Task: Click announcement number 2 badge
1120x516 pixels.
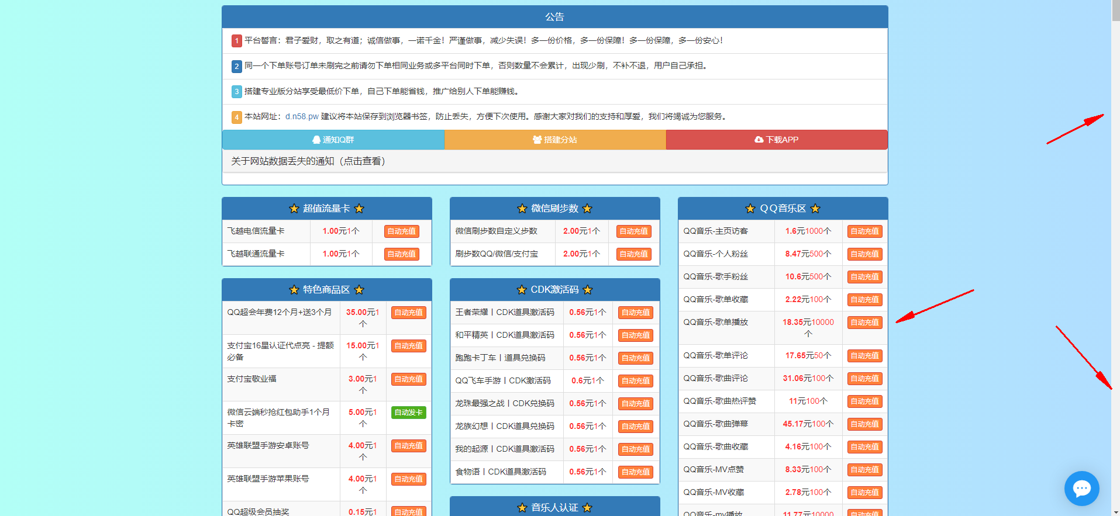Action: point(236,66)
